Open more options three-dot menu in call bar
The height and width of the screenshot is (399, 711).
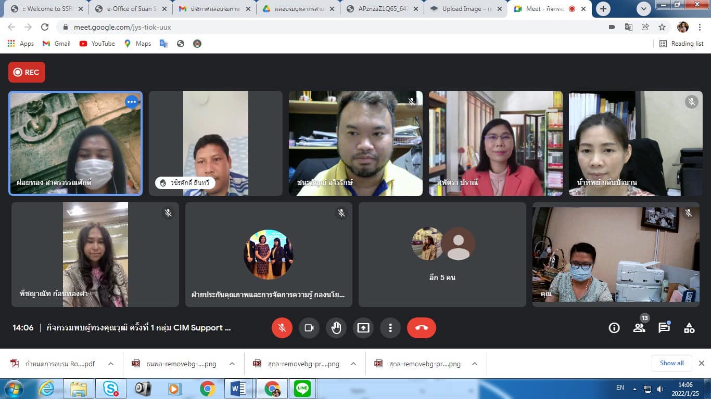point(390,328)
